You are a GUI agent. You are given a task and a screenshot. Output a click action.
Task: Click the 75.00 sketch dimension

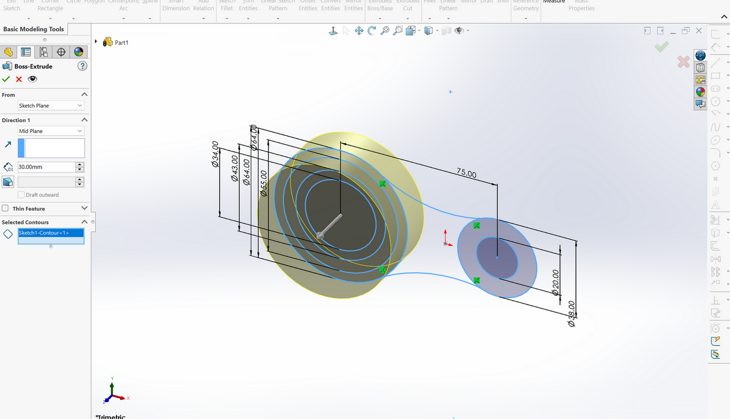[x=467, y=173]
